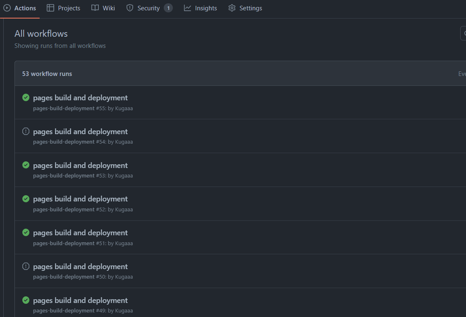Click 'pages-build-deployment #52: by Kugaaa' subtitle
Image resolution: width=466 pixels, height=317 pixels.
click(x=83, y=209)
